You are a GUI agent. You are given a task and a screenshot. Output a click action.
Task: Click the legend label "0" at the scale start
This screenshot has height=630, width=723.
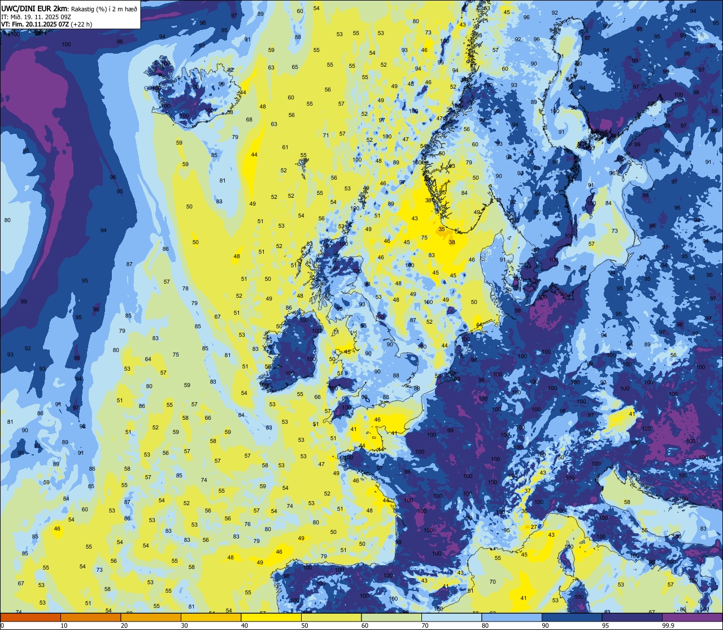tap(2, 625)
